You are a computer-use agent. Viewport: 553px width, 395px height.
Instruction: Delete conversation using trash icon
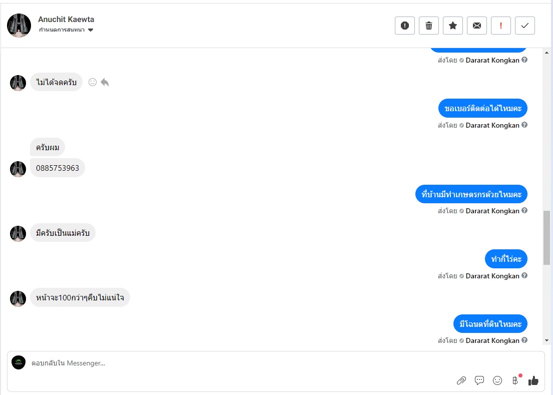coord(429,26)
